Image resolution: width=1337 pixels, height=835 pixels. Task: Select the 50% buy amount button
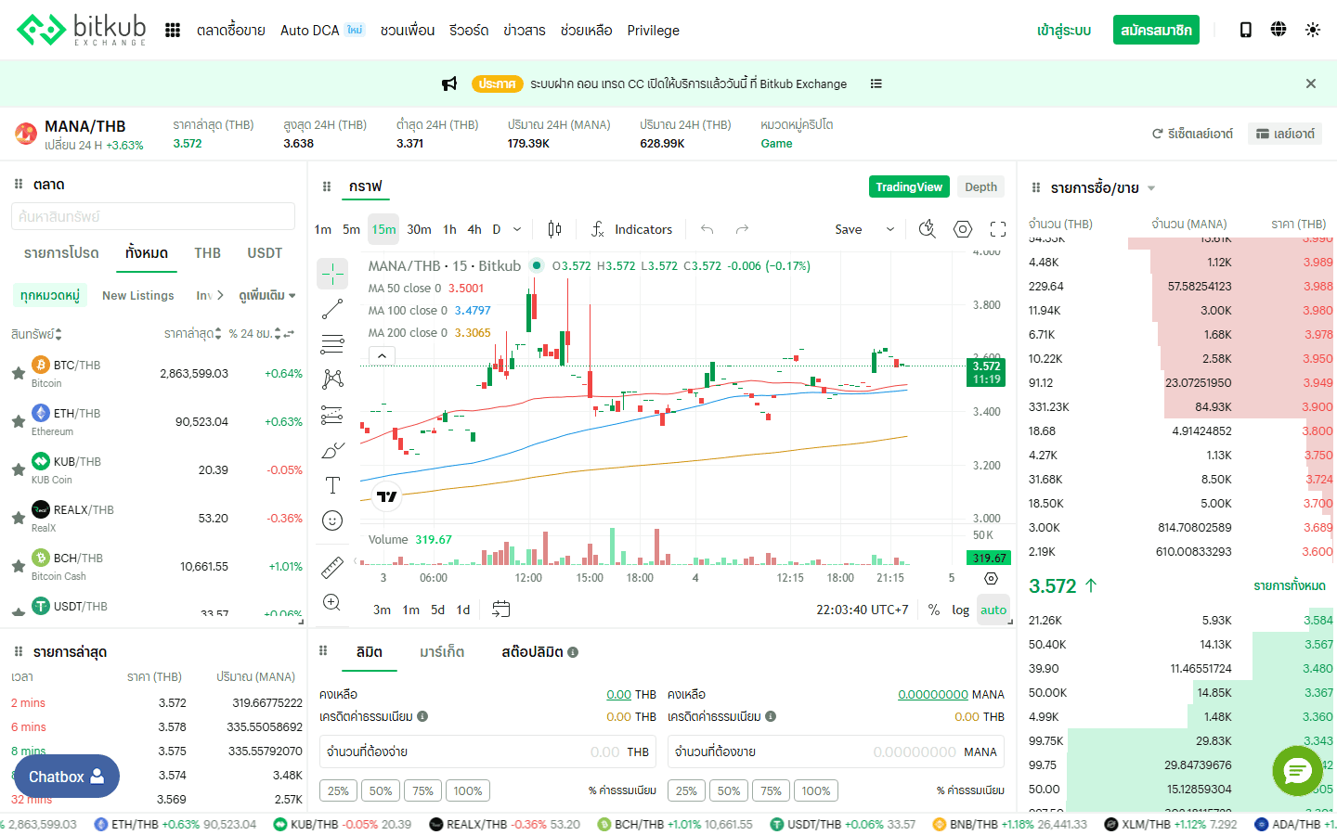point(381,790)
